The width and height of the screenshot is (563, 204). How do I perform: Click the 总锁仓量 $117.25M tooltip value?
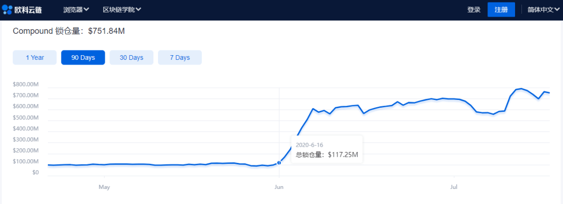click(x=327, y=155)
